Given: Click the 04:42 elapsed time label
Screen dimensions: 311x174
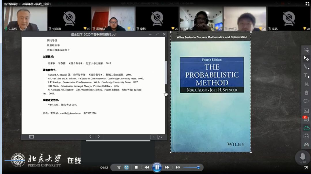Looking at the screenshot, I should tap(104, 168).
